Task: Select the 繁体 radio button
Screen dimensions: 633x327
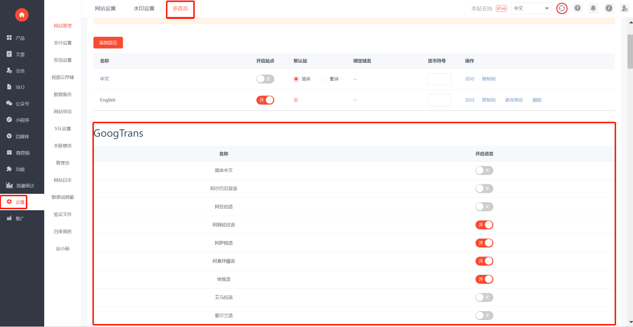Action: click(x=324, y=79)
